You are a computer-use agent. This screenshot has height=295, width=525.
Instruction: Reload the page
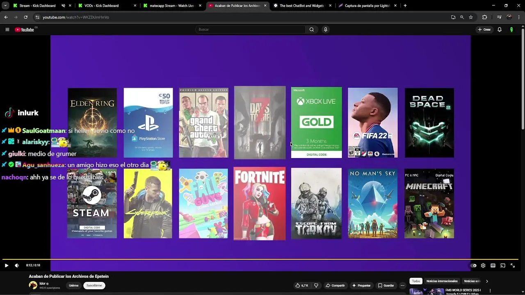click(25, 17)
